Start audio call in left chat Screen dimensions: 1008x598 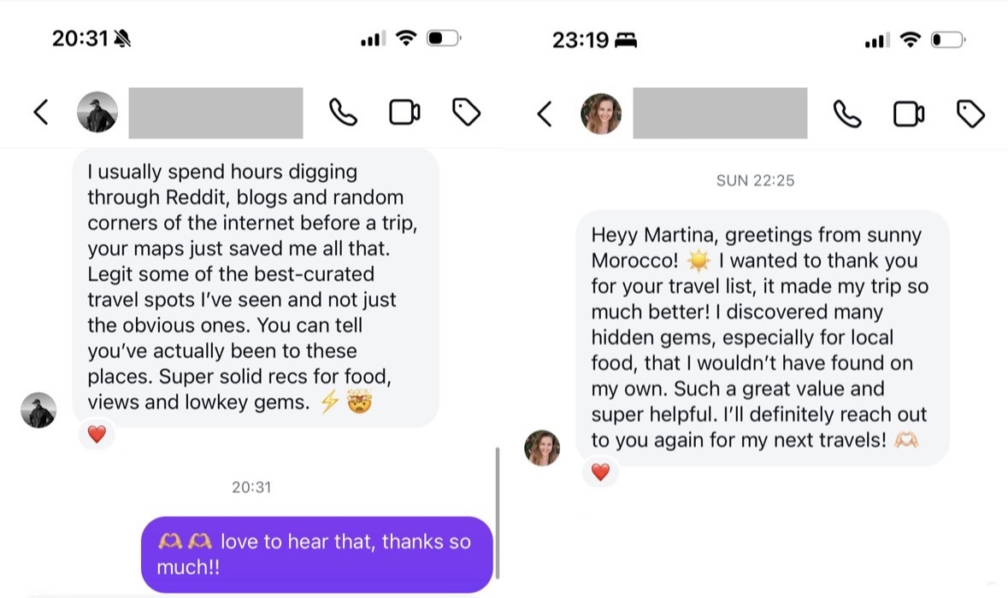pyautogui.click(x=343, y=113)
